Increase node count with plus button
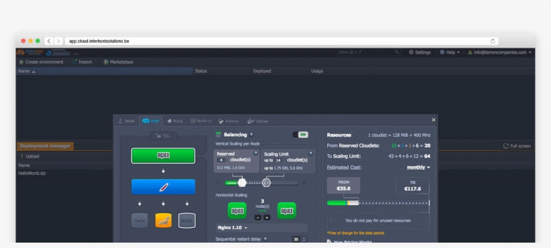 [267, 218]
